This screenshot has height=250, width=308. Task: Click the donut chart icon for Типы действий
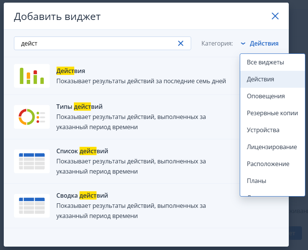coord(32,117)
